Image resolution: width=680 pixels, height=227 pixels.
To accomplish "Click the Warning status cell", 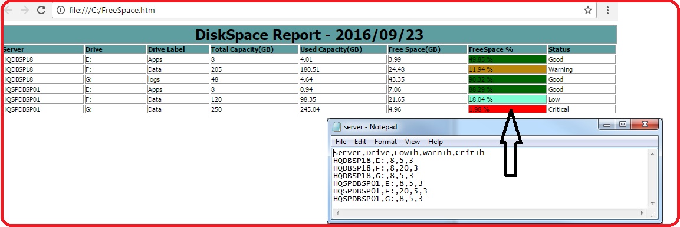I will tap(582, 69).
